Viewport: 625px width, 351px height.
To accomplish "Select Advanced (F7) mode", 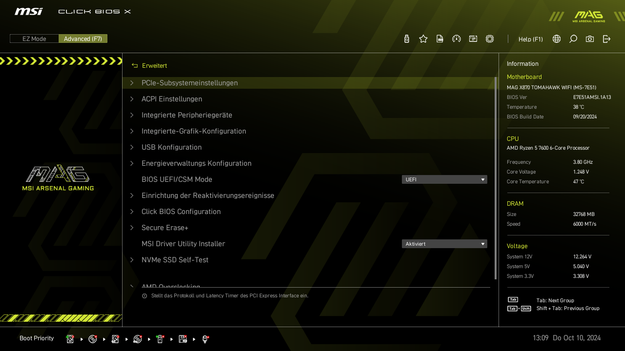I will 83,39.
